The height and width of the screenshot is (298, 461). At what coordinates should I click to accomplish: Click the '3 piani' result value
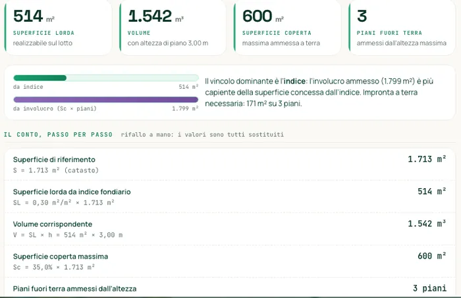tap(429, 288)
